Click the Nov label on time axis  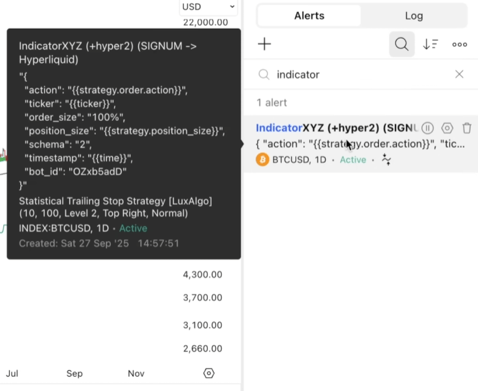(136, 373)
